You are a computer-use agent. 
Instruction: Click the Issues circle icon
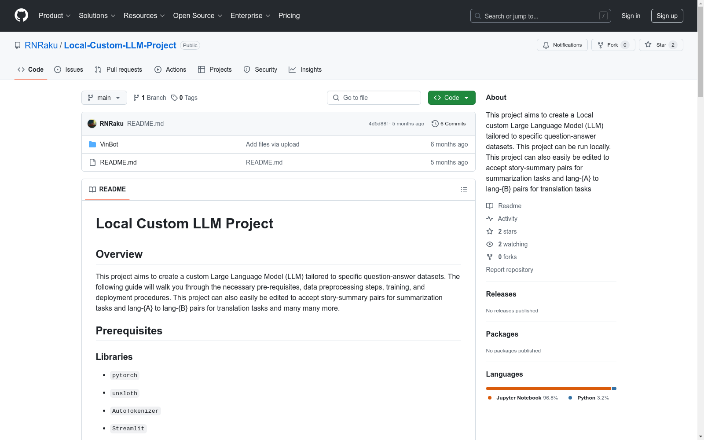pos(58,70)
